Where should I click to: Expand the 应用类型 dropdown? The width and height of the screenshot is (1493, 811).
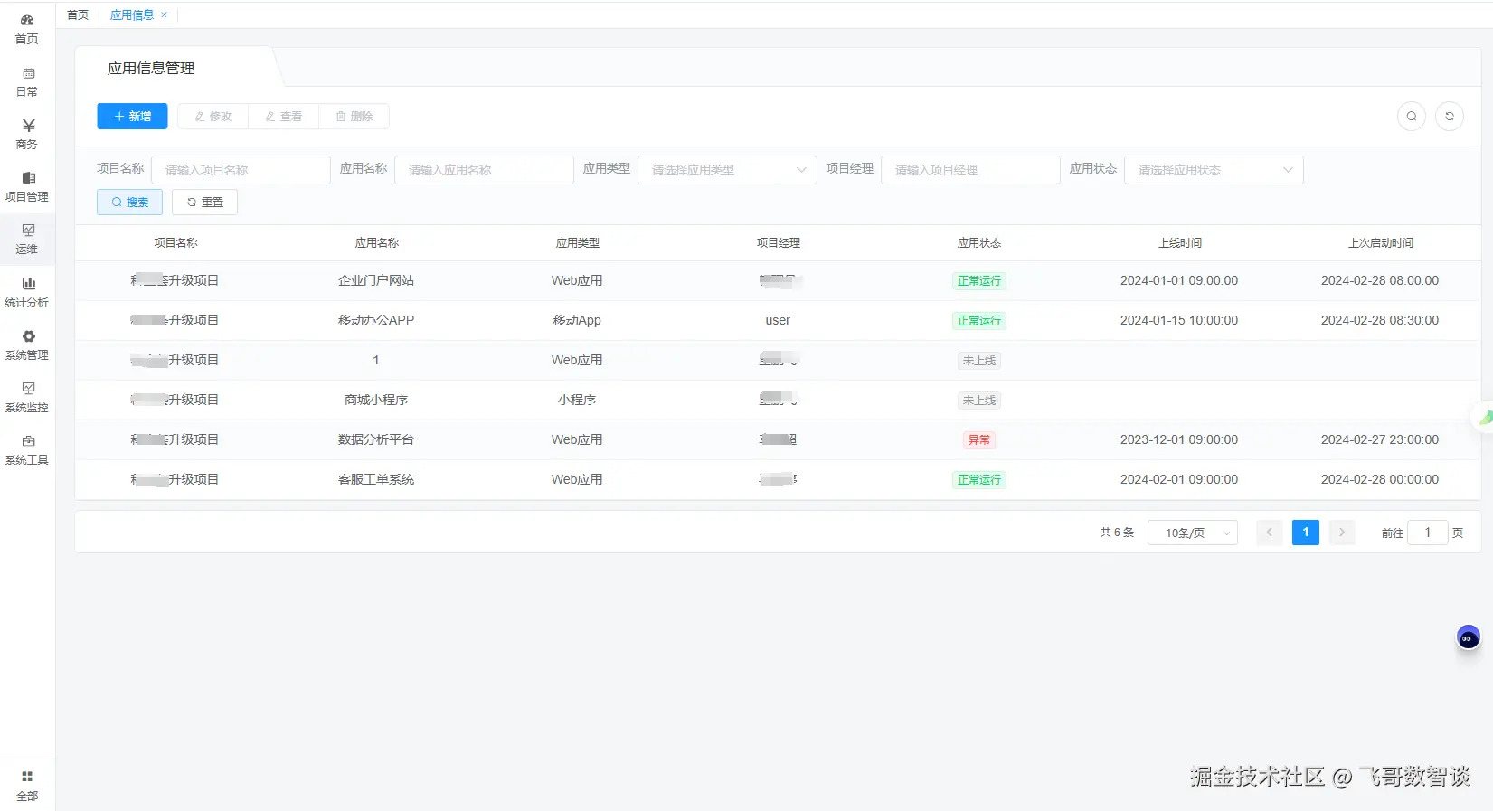(x=727, y=170)
